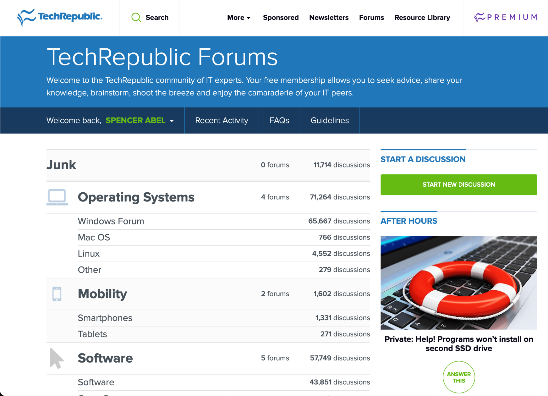Expand the More dropdown menu

point(239,18)
